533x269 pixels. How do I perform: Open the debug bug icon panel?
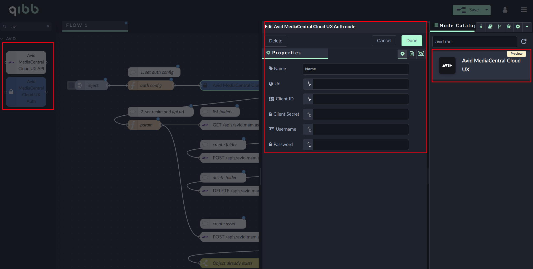coord(508,27)
